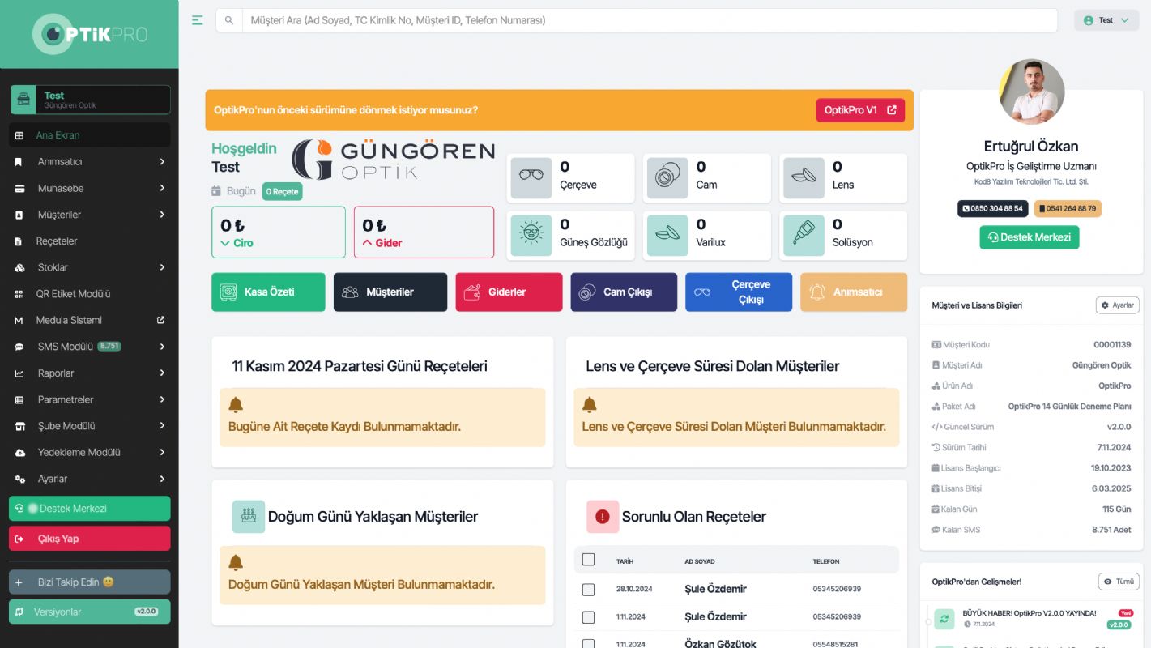The image size is (1151, 648).
Task: Expand the SMS Modülü sidebar chevron
Action: [162, 347]
